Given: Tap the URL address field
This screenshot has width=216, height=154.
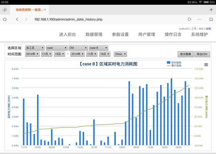Looking at the screenshot, I should pyautogui.click(x=103, y=19).
